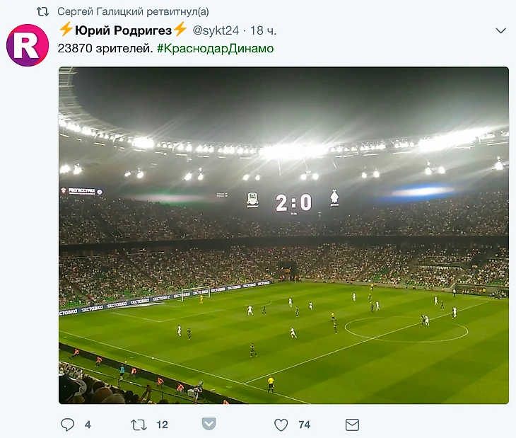Send tweet via direct message envelope icon

point(352,425)
